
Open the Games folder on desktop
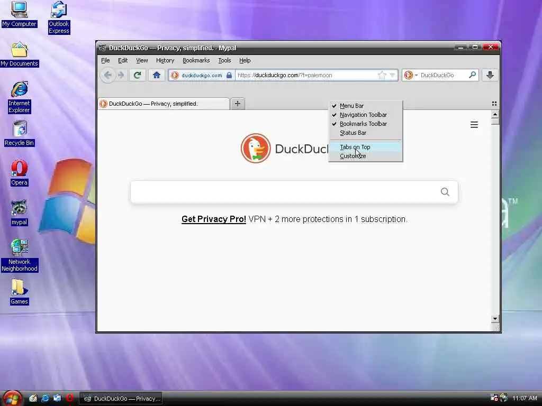pos(20,292)
